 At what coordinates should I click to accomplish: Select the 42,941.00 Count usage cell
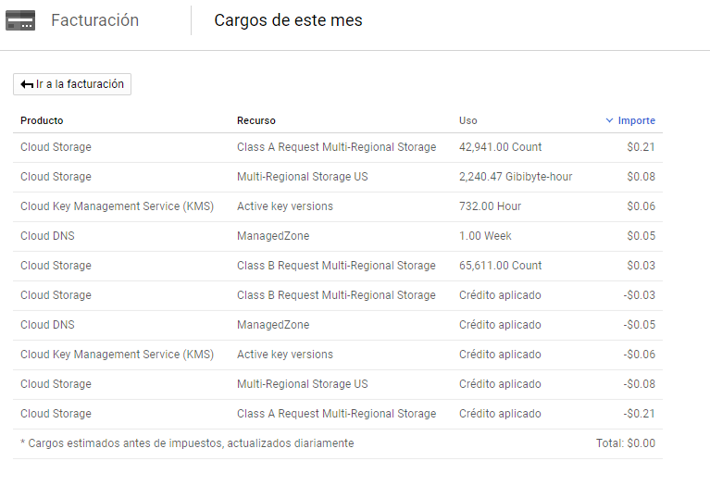501,147
